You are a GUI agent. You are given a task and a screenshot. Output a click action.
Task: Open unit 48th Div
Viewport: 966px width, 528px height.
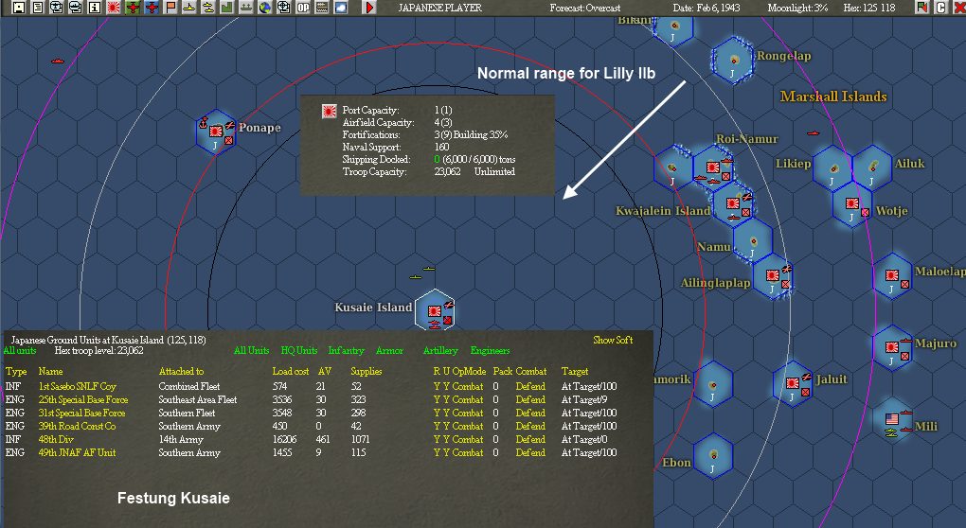point(56,439)
